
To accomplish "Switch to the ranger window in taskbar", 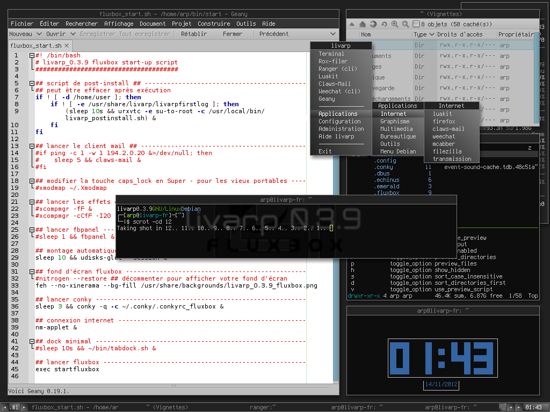I will [x=262, y=408].
